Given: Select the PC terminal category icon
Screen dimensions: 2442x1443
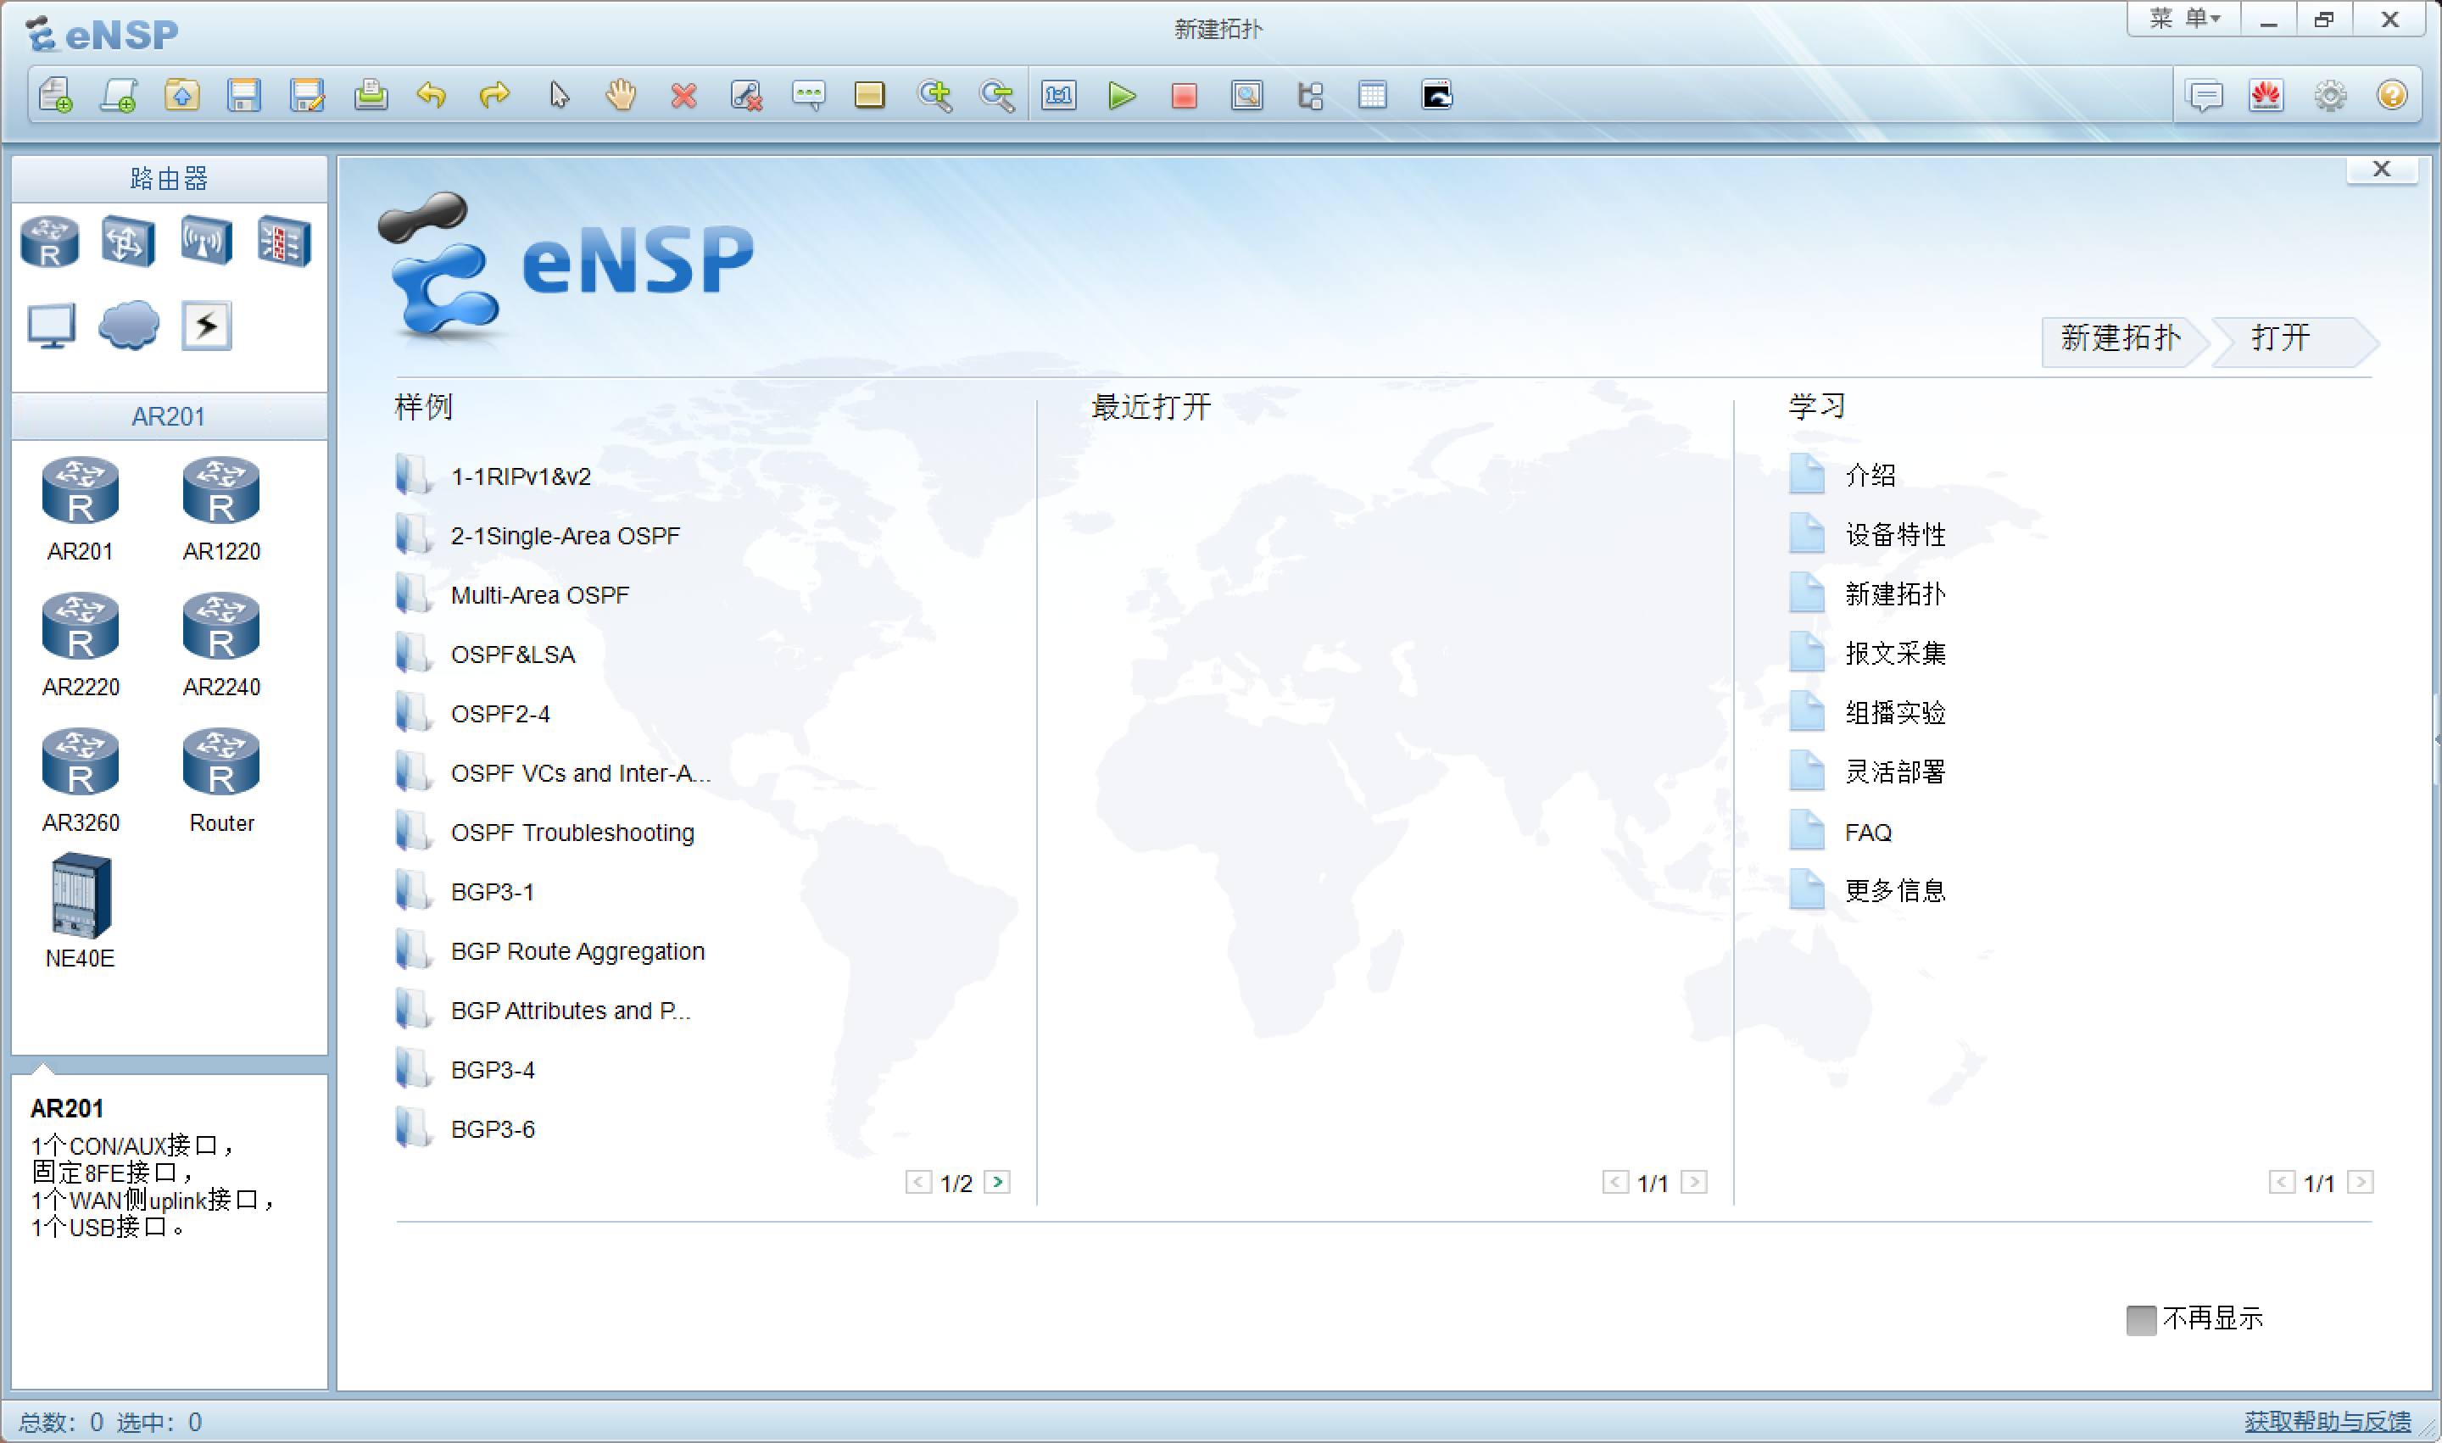Looking at the screenshot, I should [51, 326].
